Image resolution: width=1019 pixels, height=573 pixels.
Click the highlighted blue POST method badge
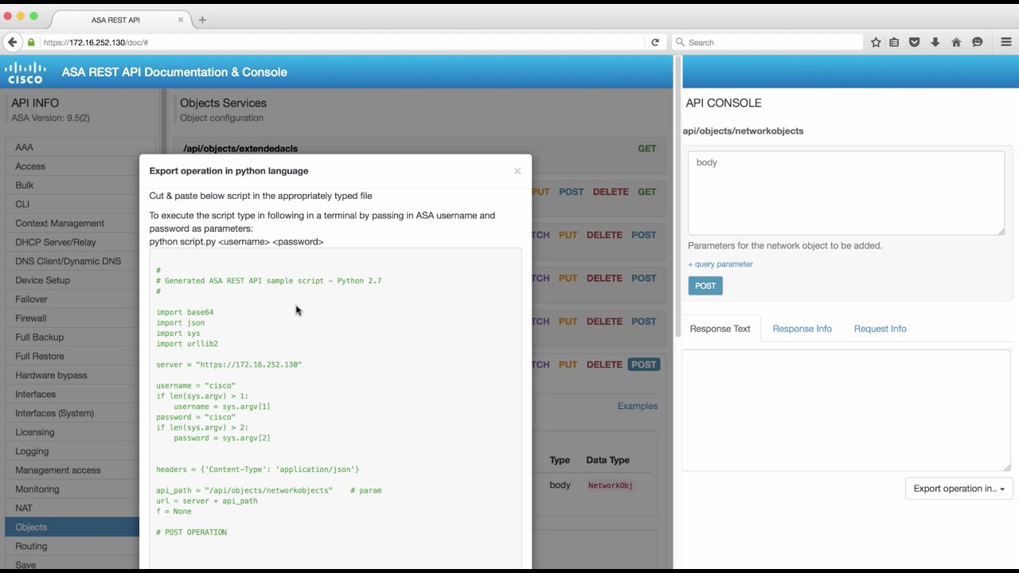point(644,364)
